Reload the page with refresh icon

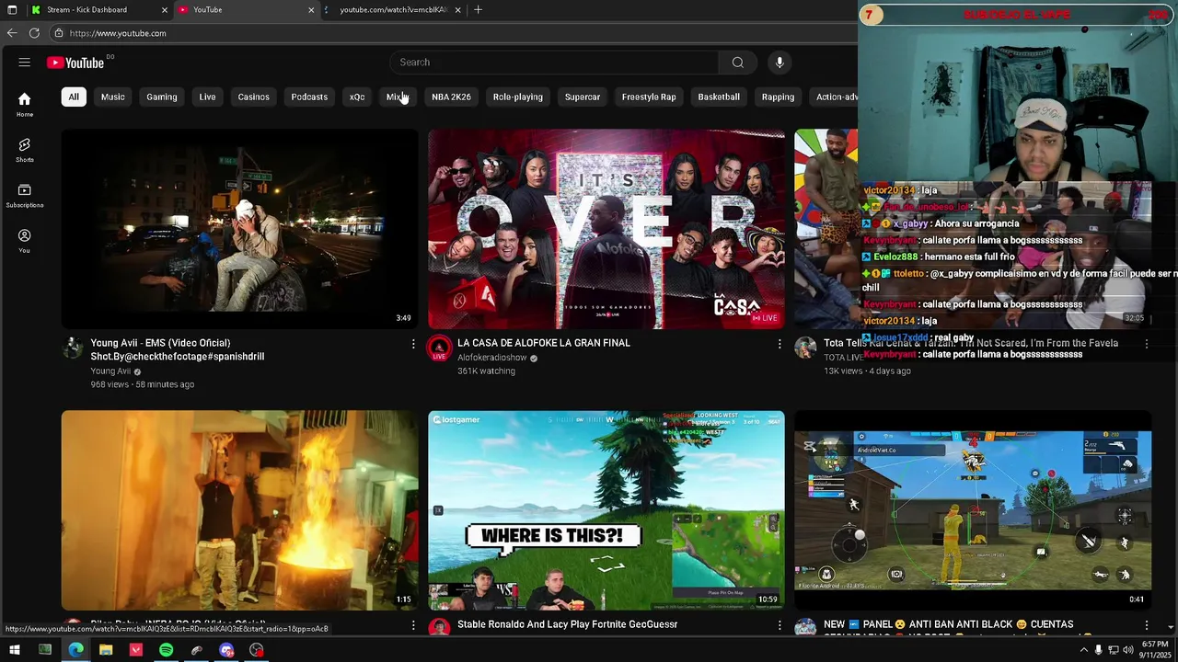coord(34,33)
